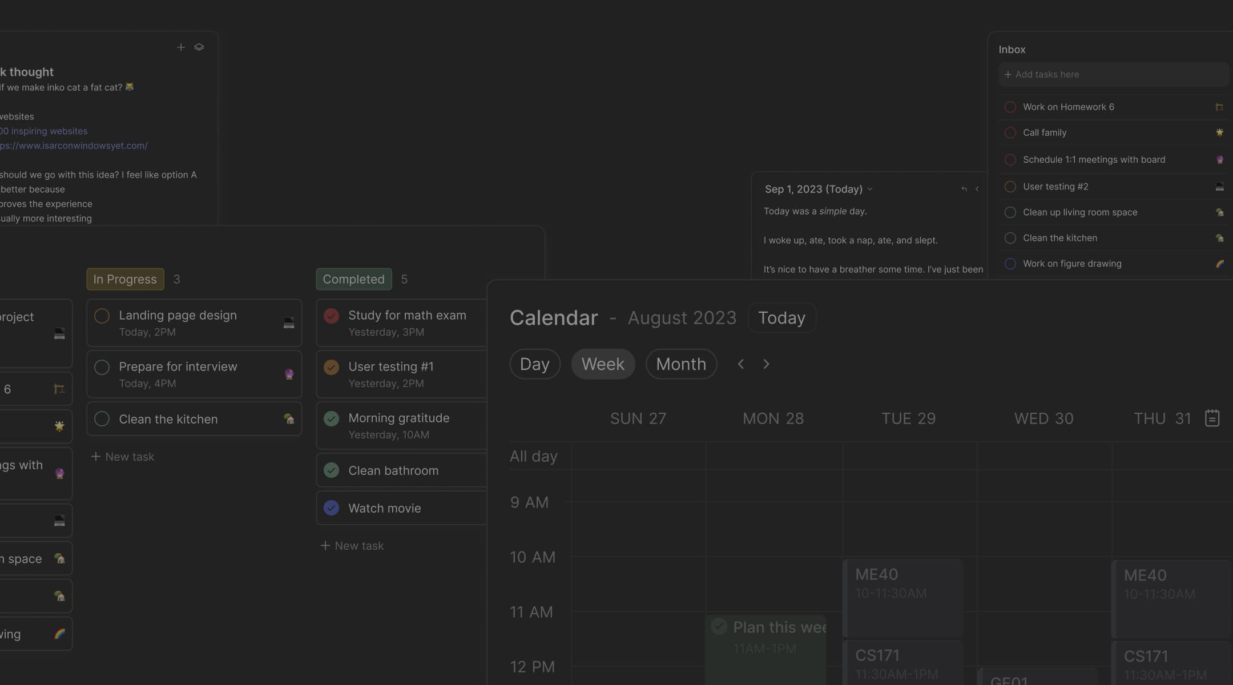
Task: Click the layers icon in notes panel
Action: (x=199, y=47)
